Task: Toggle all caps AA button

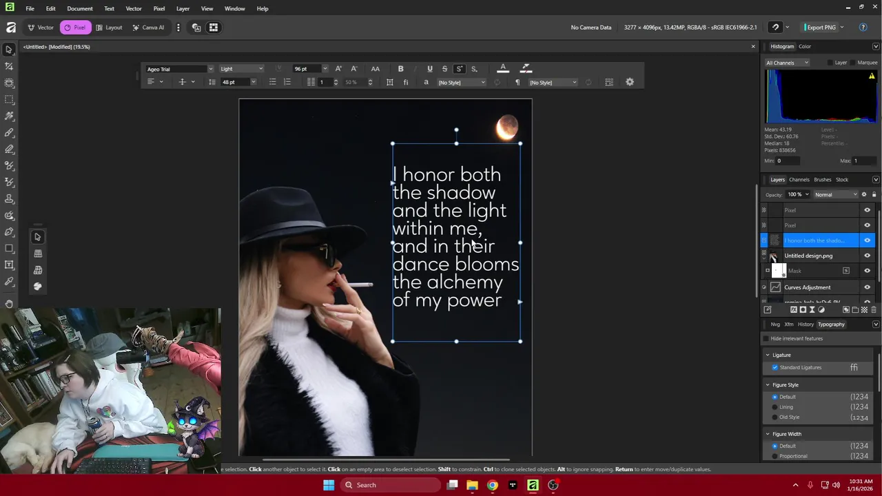Action: tap(375, 69)
